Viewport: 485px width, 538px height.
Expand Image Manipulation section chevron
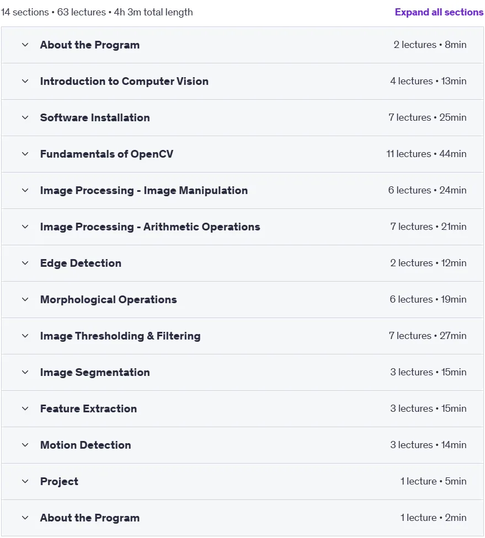point(25,190)
